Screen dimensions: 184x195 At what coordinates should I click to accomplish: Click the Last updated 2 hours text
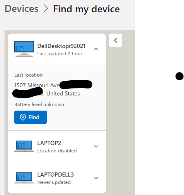(62, 54)
